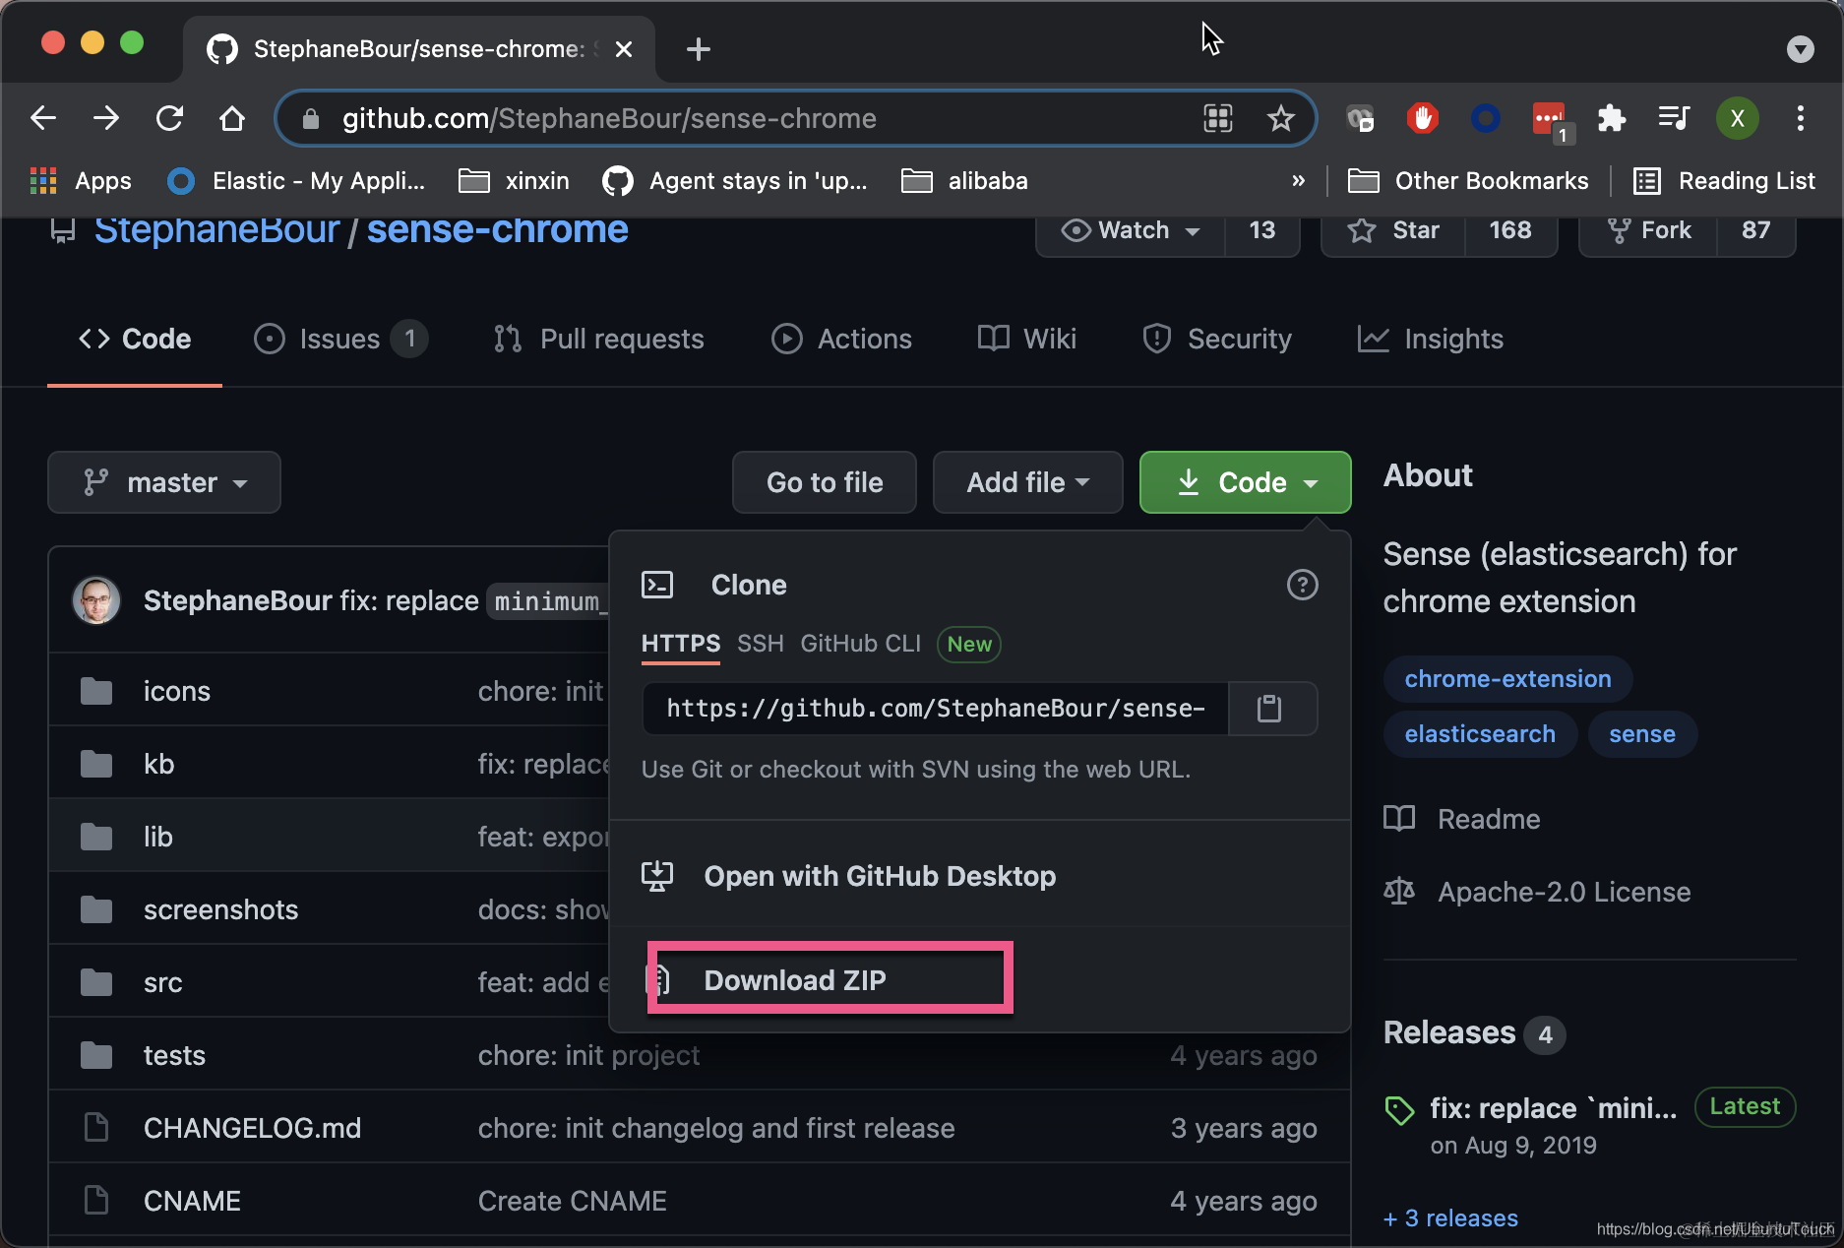Open the icons folder
Viewport: 1844px width, 1248px height.
(177, 691)
